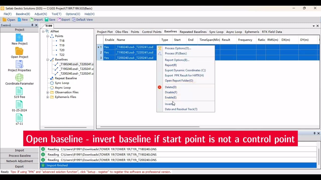Click the Open Project folder icon
The height and width of the screenshot is (180, 321).
tap(19, 51)
